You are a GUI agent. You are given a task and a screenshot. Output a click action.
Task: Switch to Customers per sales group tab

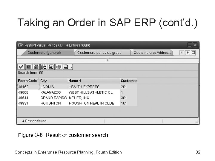click(x=99, y=53)
